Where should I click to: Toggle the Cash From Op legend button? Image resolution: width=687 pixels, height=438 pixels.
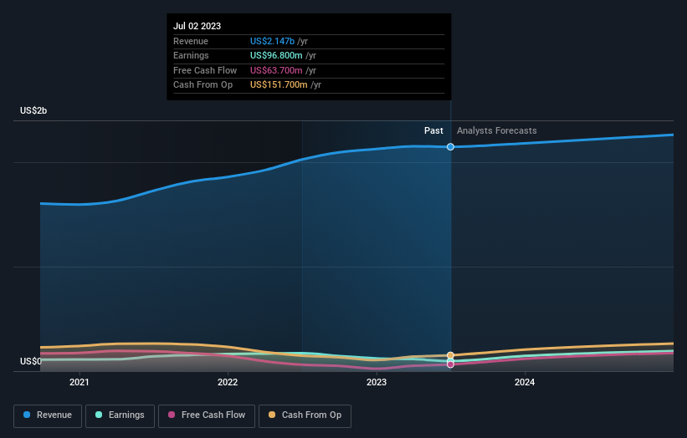click(305, 415)
